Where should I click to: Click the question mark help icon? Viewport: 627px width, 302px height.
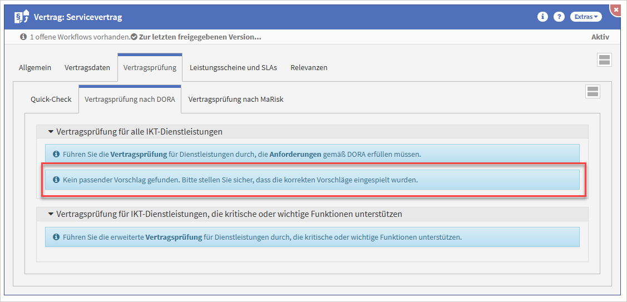[559, 17]
